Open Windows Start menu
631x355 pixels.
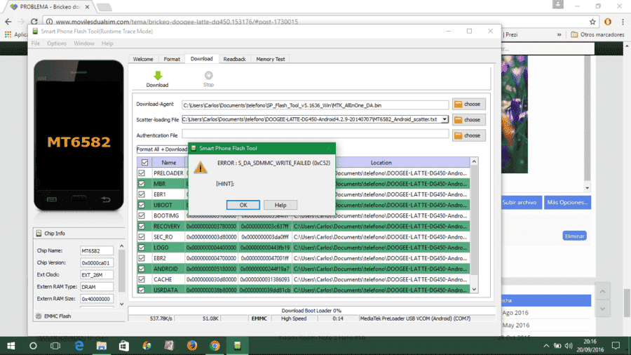[x=11, y=346]
